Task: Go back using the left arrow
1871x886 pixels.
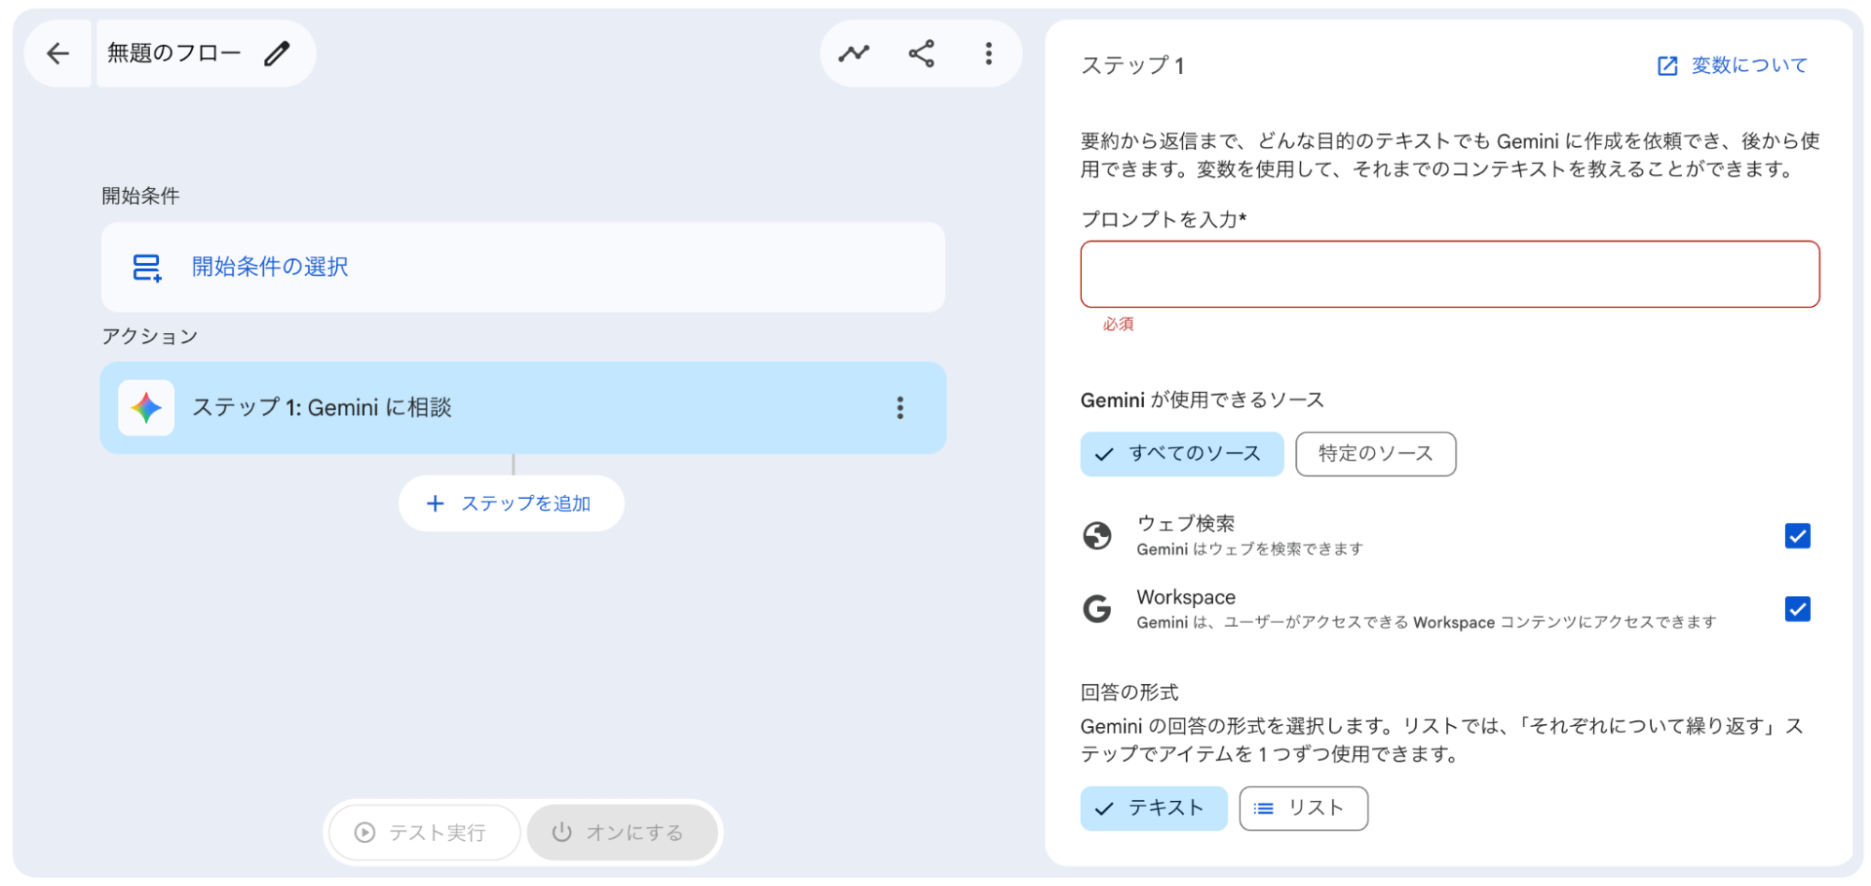Action: (x=58, y=53)
